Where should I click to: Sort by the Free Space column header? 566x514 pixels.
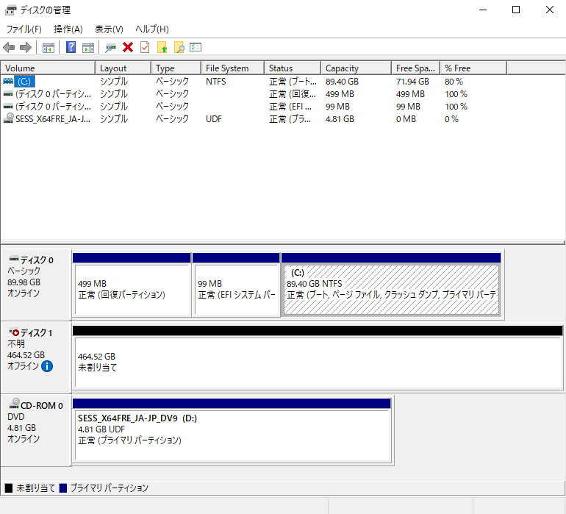click(415, 68)
